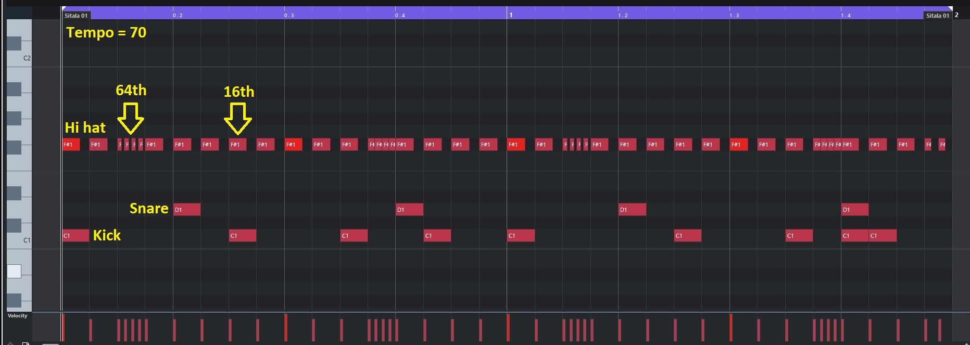Click the white part start handle in ruler

[x=64, y=9]
